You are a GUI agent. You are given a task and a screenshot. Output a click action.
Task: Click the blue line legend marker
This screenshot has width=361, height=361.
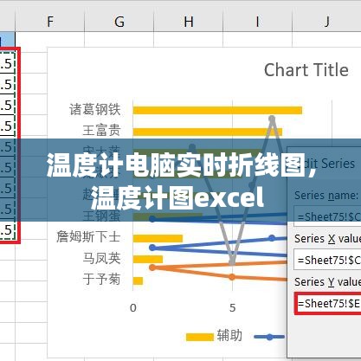click(269, 337)
